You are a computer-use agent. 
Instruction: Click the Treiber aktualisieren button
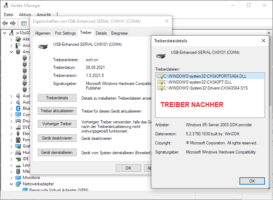click(x=57, y=111)
